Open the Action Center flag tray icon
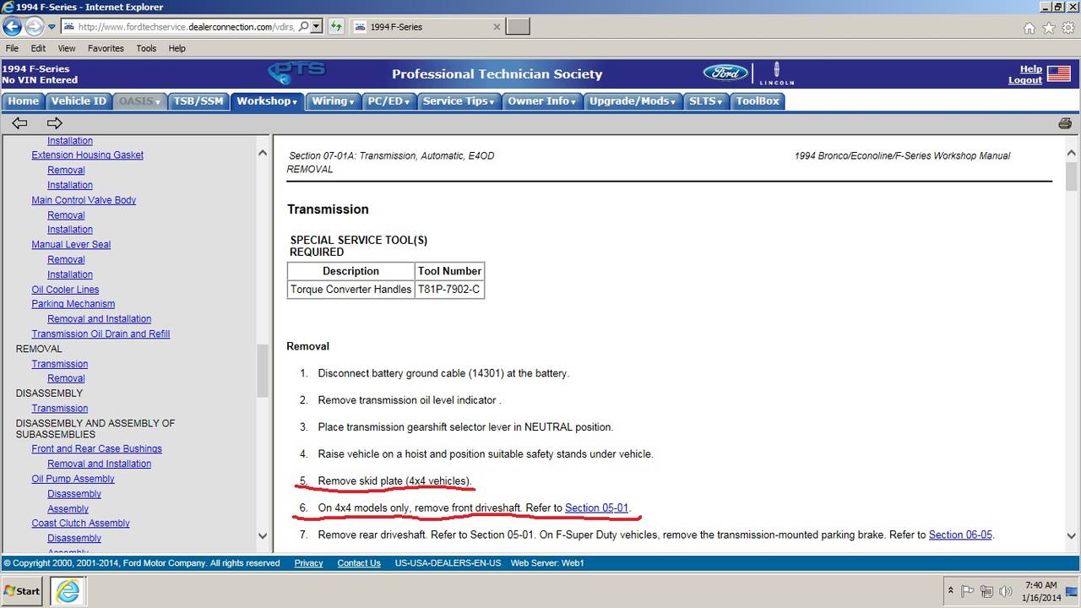The image size is (1081, 608). [968, 591]
